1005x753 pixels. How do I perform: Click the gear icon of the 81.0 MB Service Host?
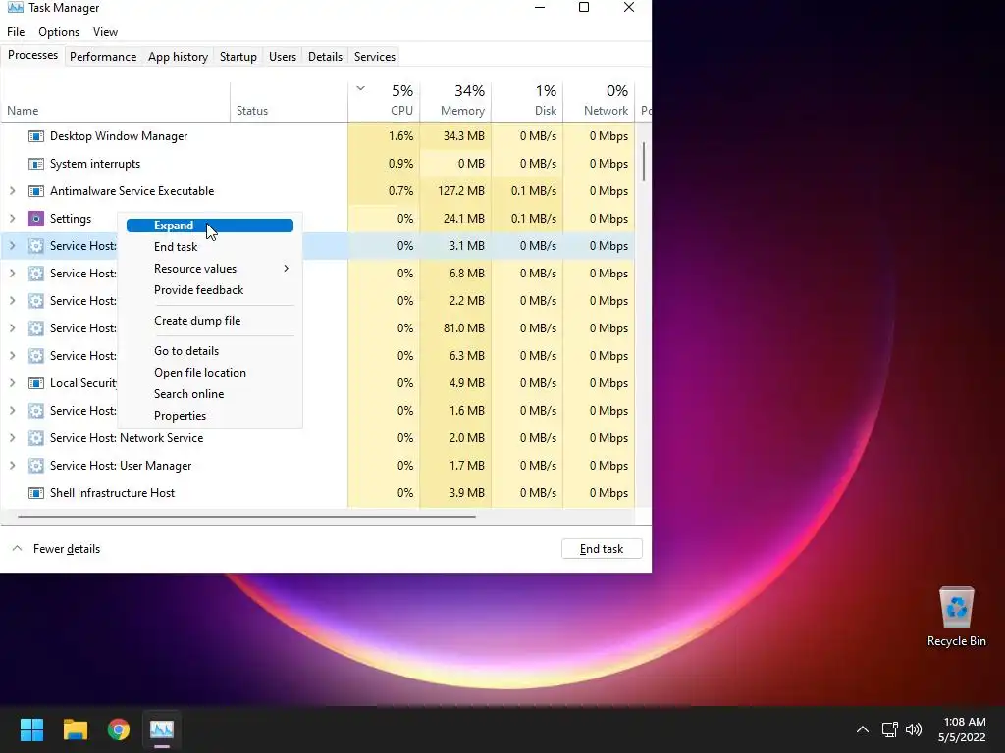pyautogui.click(x=36, y=328)
